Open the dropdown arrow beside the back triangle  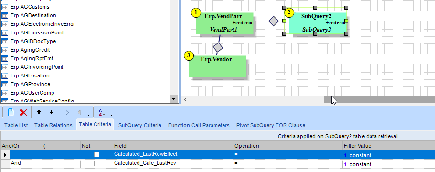point(88,115)
